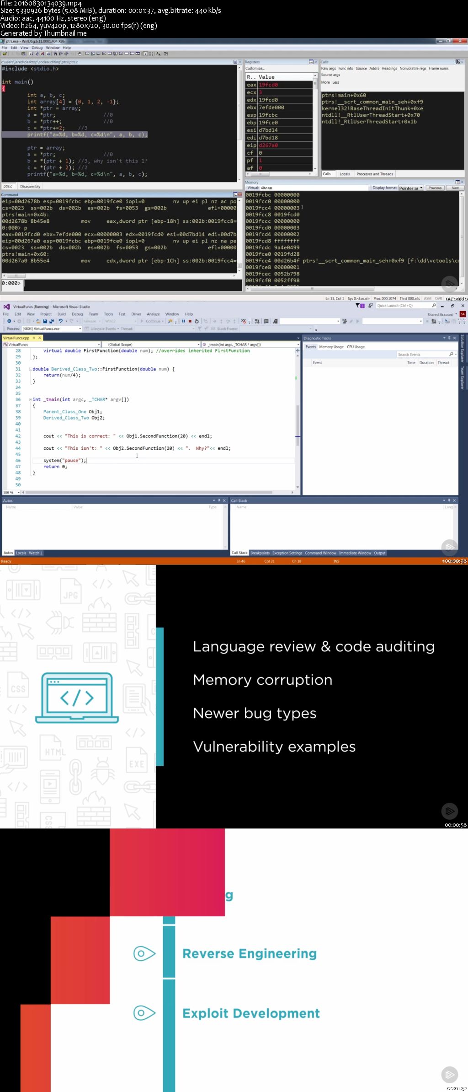Stop debugging with the red square icon
Screen dimensions: 468x1092
[190, 321]
